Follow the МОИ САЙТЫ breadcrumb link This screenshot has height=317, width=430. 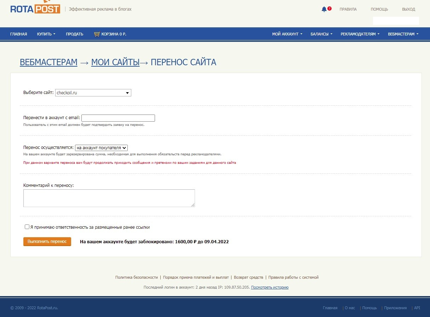coord(115,62)
